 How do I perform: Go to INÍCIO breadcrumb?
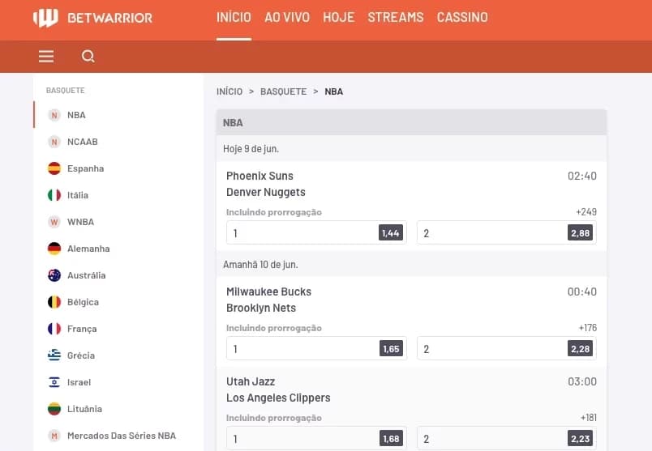point(229,91)
